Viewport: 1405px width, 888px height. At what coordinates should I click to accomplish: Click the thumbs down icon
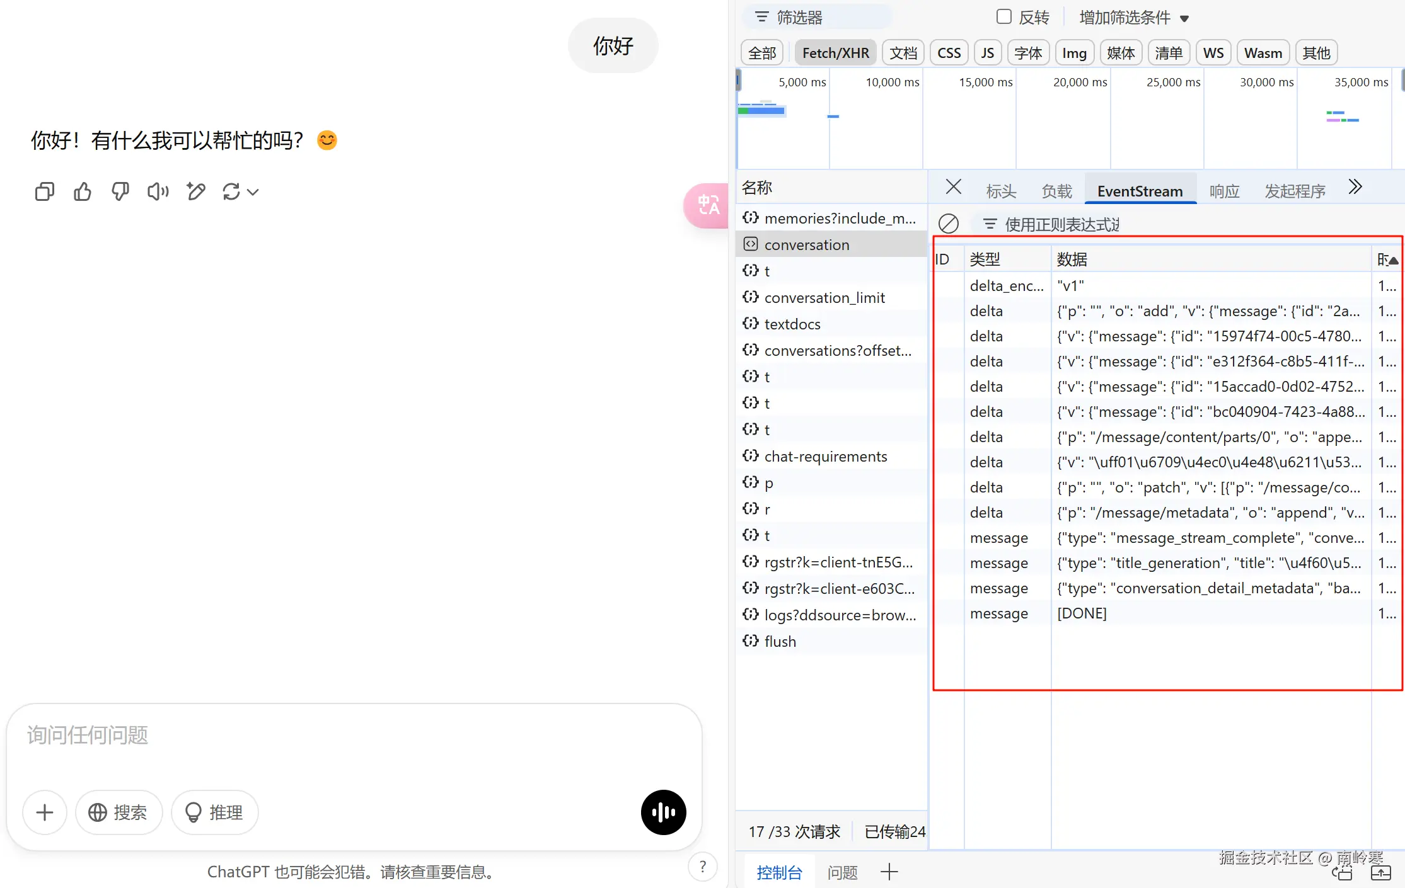tap(120, 191)
